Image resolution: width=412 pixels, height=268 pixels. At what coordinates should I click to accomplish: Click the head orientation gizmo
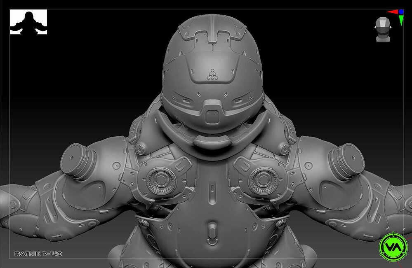383,29
